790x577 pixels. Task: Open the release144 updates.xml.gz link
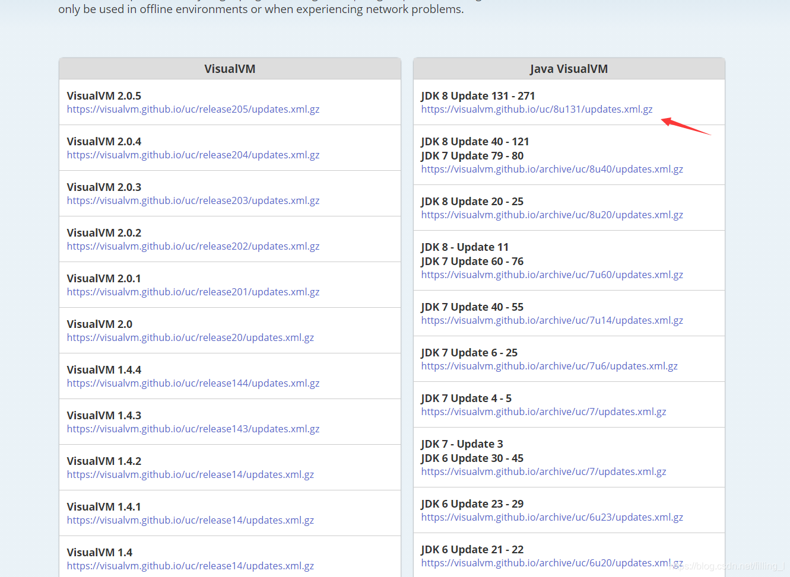click(193, 383)
